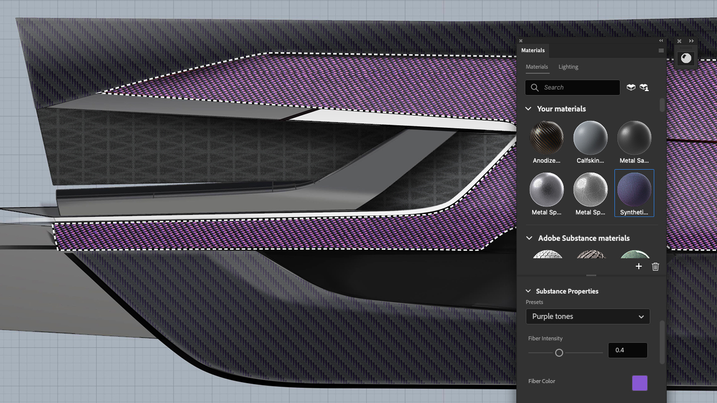Close the Materials panel

click(521, 41)
